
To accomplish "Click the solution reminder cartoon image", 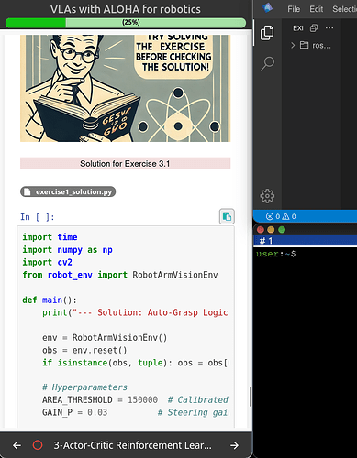I will point(126,88).
